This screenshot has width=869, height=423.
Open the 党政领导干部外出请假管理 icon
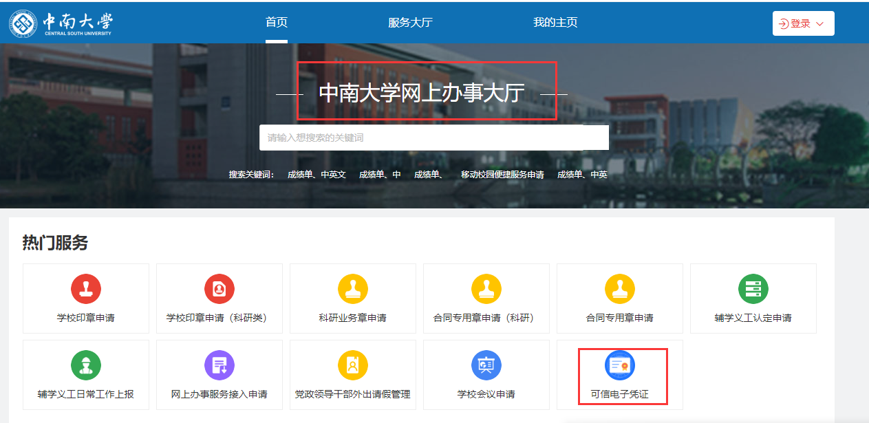point(353,365)
